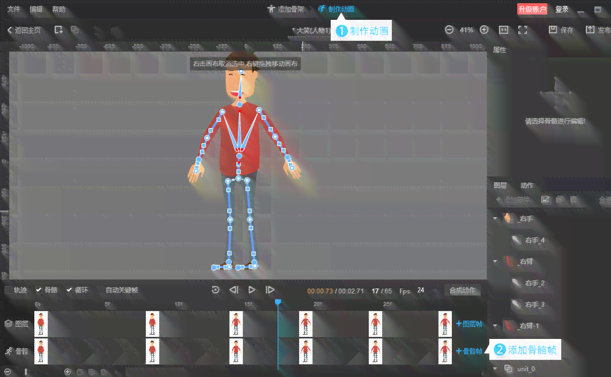Step to the next frame
Viewport: 611px width, 377px height.
coord(270,290)
